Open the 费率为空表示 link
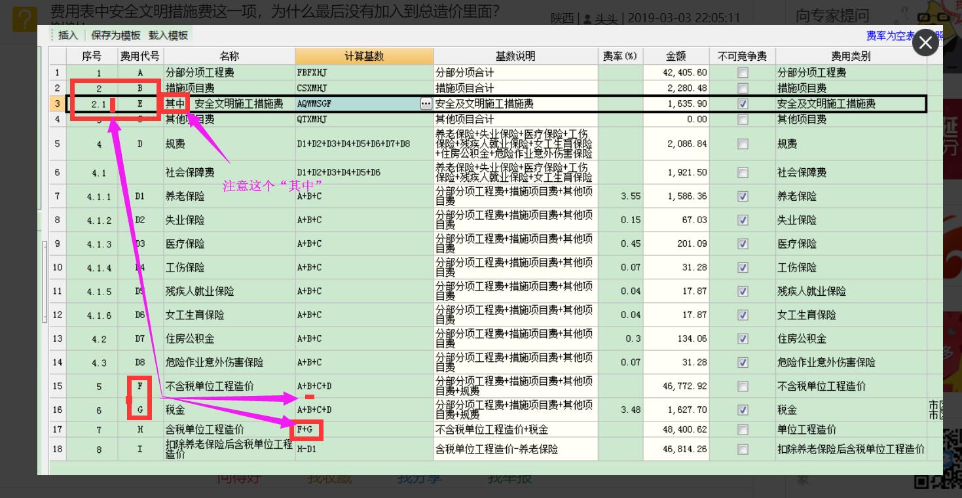 tap(890, 36)
